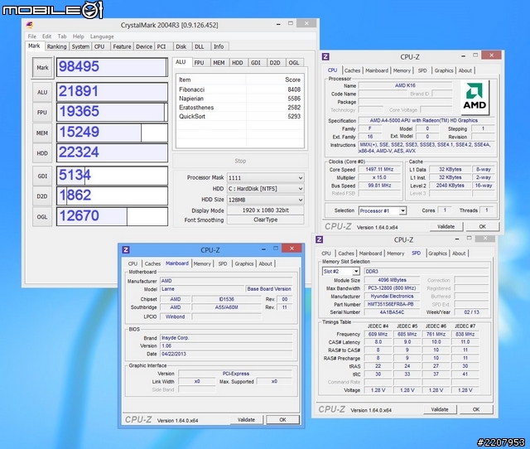Run the ALU benchmark button
Screen dimensions: 530x449
[42, 92]
